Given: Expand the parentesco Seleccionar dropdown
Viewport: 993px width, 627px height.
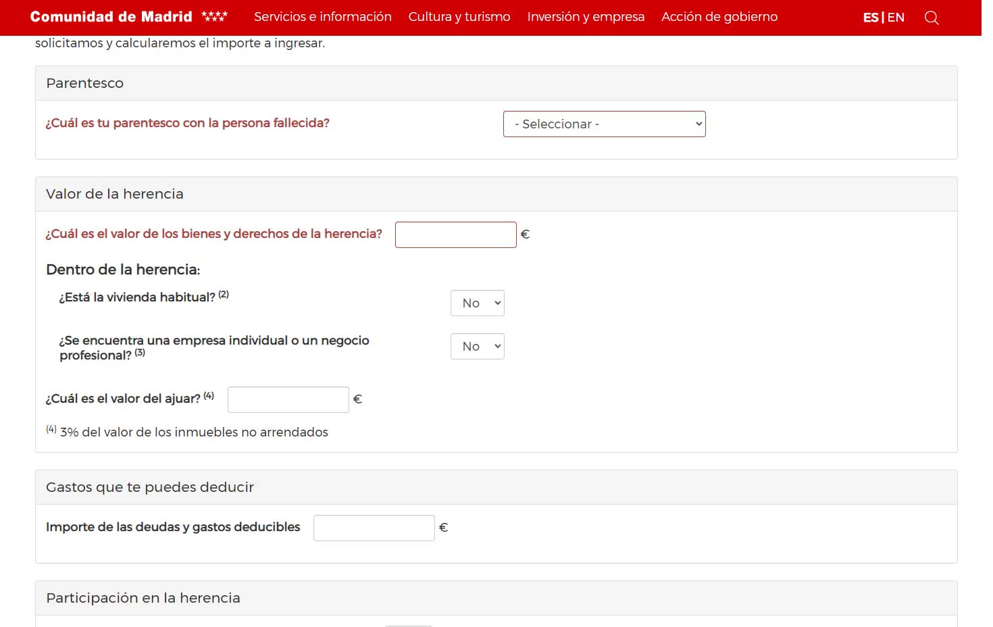Looking at the screenshot, I should 604,124.
